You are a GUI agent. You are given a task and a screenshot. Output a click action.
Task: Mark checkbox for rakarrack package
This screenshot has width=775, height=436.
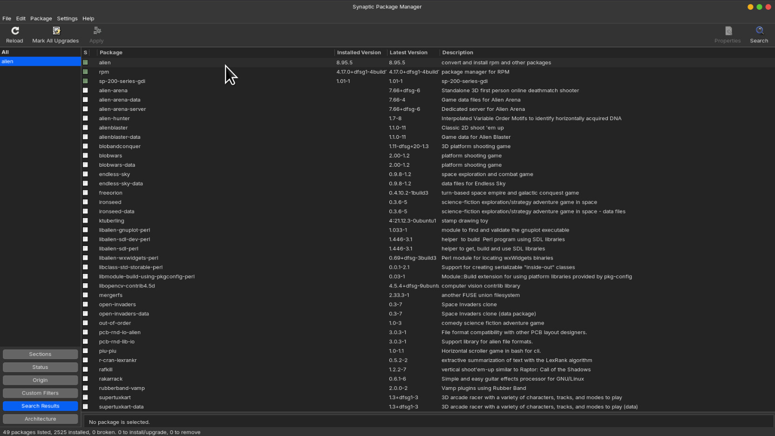pyautogui.click(x=85, y=379)
